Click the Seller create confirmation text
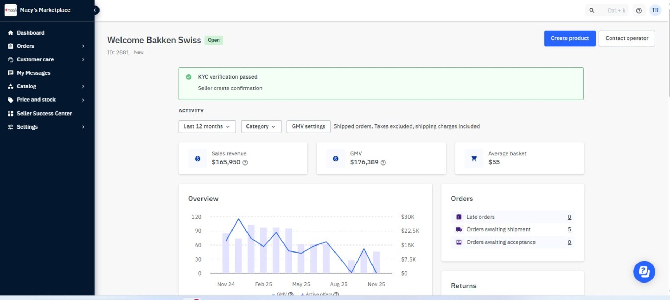 (230, 88)
